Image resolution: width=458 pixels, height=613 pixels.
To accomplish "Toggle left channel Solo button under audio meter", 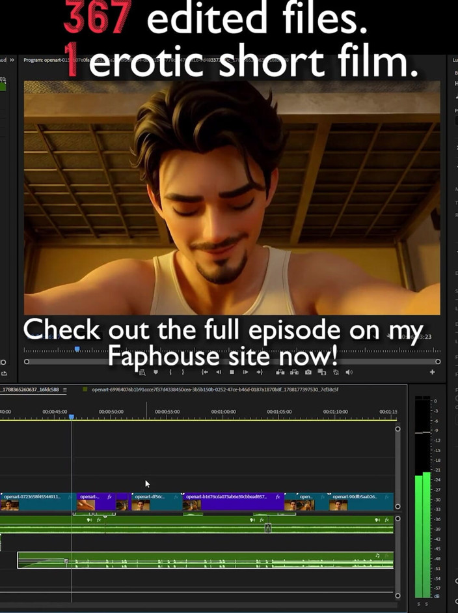I will coord(418,604).
